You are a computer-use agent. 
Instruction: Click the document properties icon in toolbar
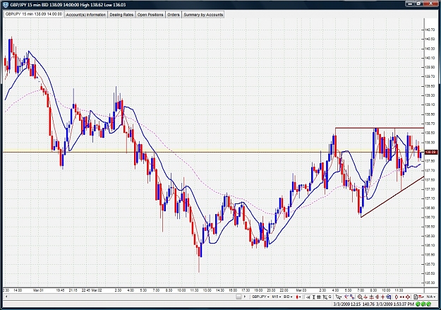(x=416, y=297)
